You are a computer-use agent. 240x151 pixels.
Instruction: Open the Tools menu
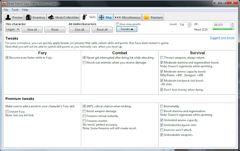click(x=15, y=9)
